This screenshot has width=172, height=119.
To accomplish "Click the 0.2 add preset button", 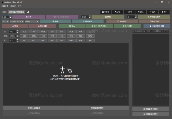I will 90,32.
